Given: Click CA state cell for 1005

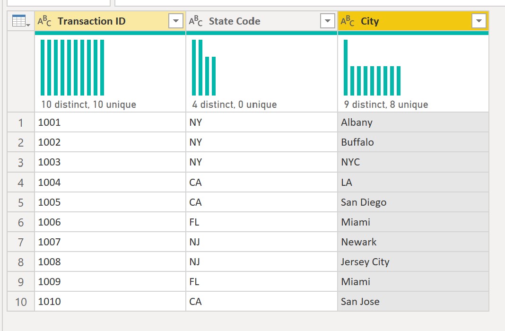Looking at the screenshot, I should (x=261, y=202).
